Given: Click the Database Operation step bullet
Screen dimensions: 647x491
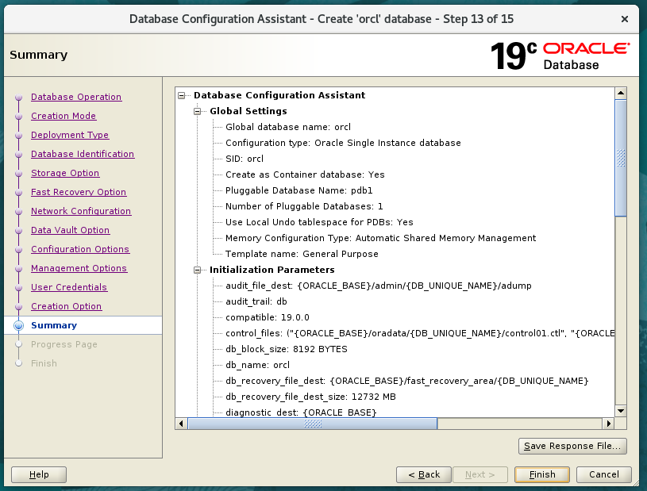Looking at the screenshot, I should click(x=18, y=98).
